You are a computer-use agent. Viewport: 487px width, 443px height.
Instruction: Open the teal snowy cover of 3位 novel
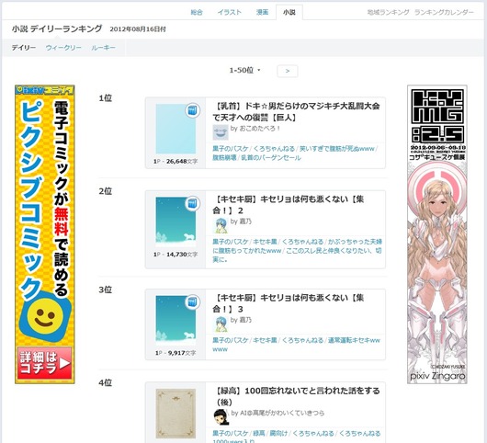[176, 320]
